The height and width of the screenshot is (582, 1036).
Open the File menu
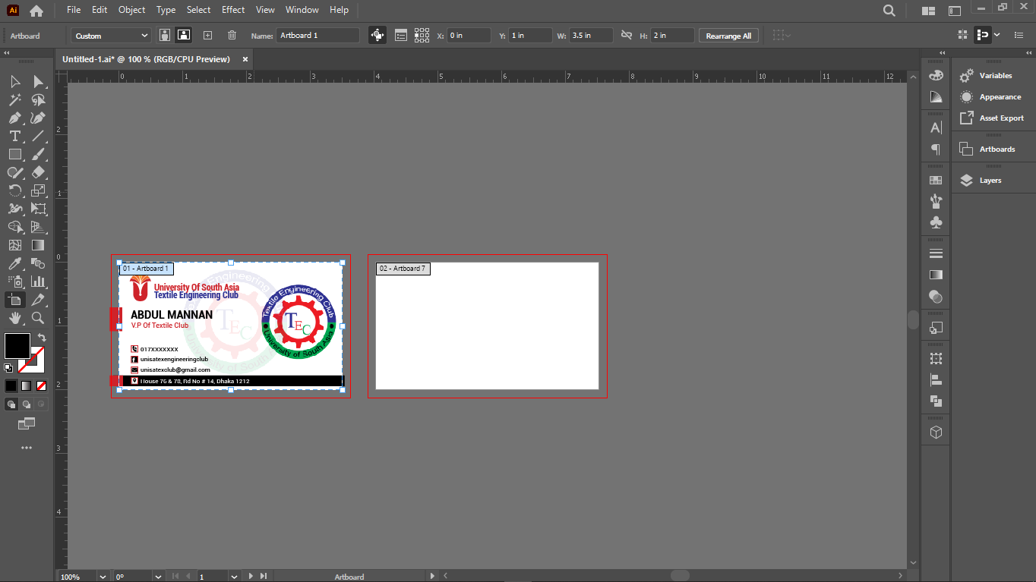pos(74,10)
